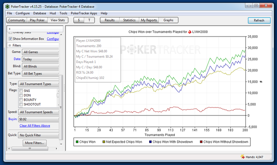Open the File menu
Screen dimensions: 277x165
point(9,13)
